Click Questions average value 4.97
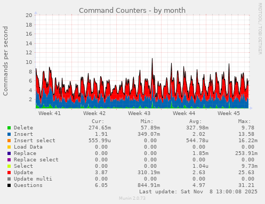The width and height of the screenshot is (265, 204). (199, 185)
